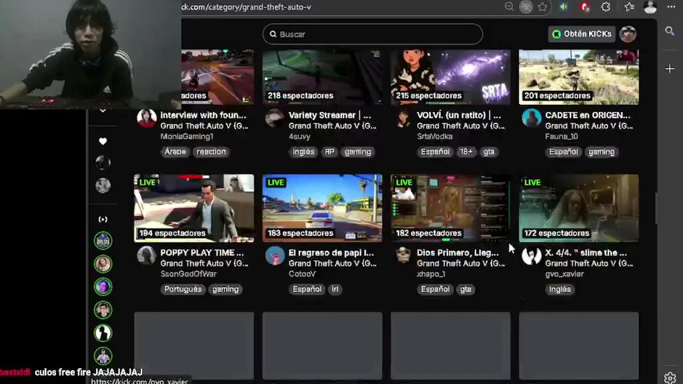683x384 pixels.
Task: Click 4suvy streamer avatar
Action: [x=275, y=118]
